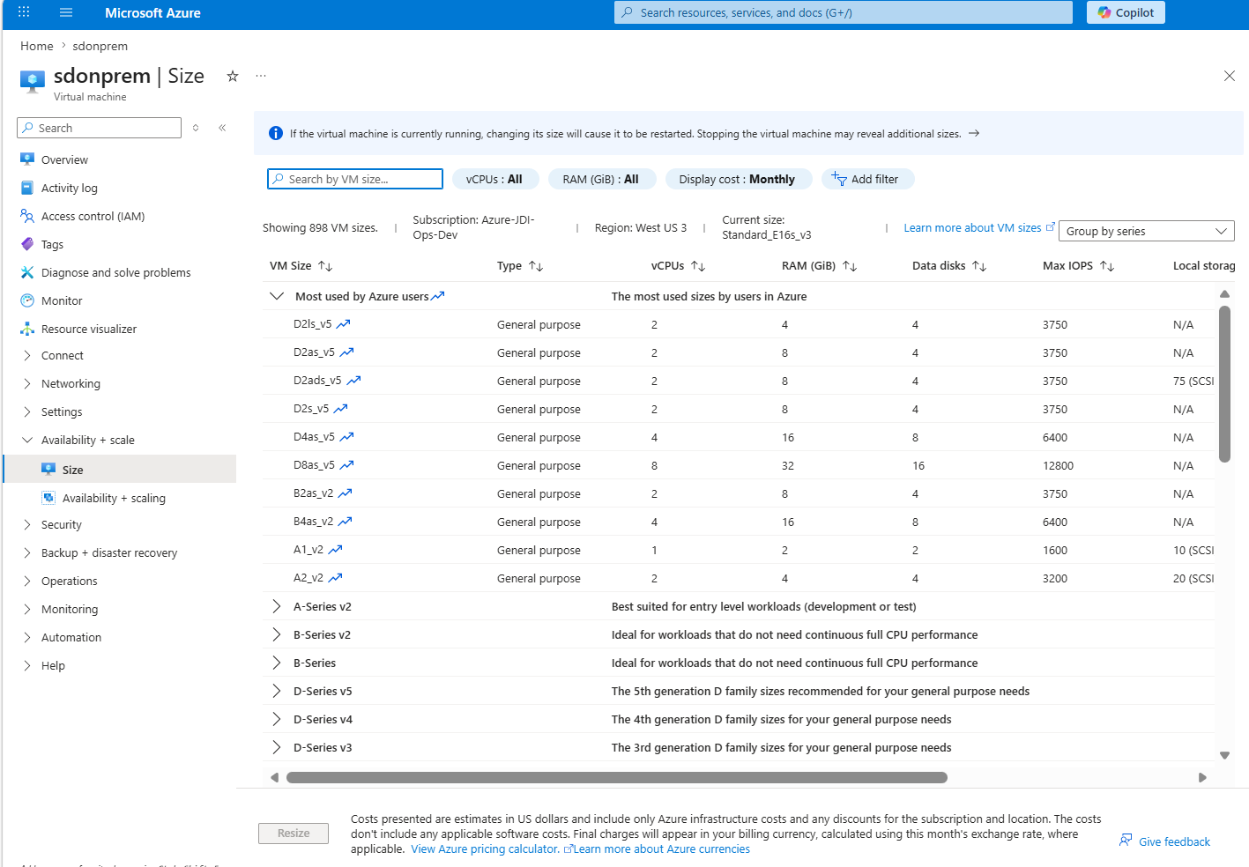Viewport: 1249px width, 867px height.
Task: Focus the sidebar menu Search field
Action: click(99, 128)
